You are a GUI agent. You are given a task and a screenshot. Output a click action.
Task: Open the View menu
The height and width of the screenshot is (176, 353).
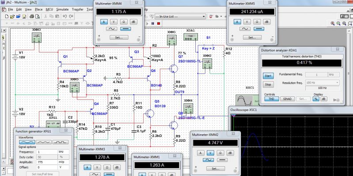tap(28, 9)
